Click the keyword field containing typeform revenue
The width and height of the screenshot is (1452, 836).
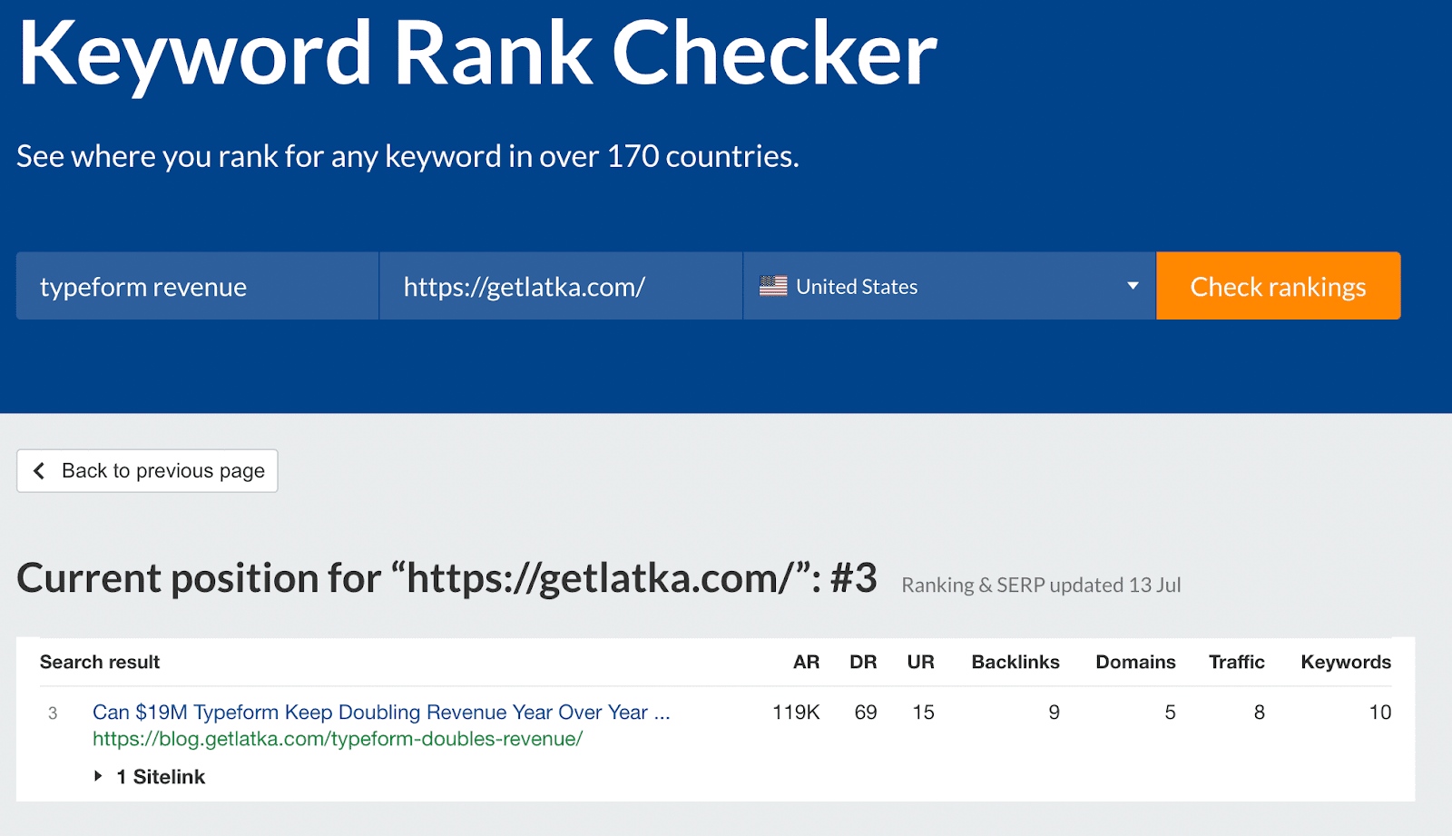coord(197,286)
